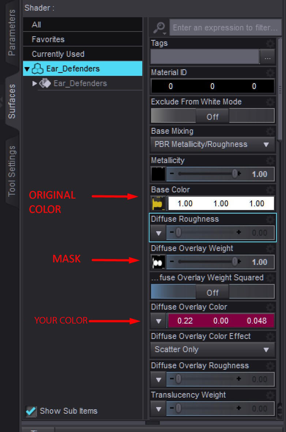The height and width of the screenshot is (432, 286).
Task: Collapse the Ear_Defenders selected tree node
Action: (x=27, y=69)
